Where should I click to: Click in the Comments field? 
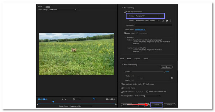point(153,25)
